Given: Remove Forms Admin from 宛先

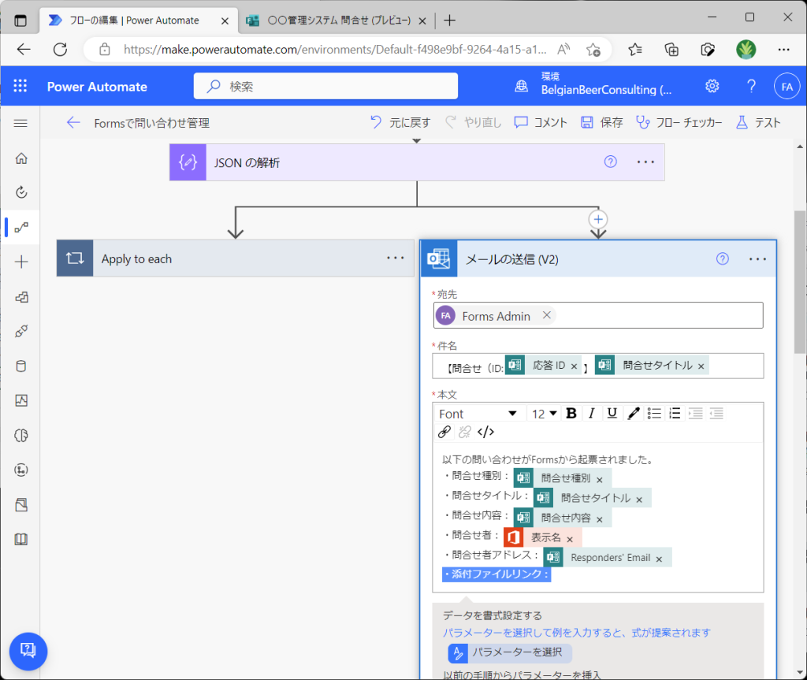Looking at the screenshot, I should point(547,315).
